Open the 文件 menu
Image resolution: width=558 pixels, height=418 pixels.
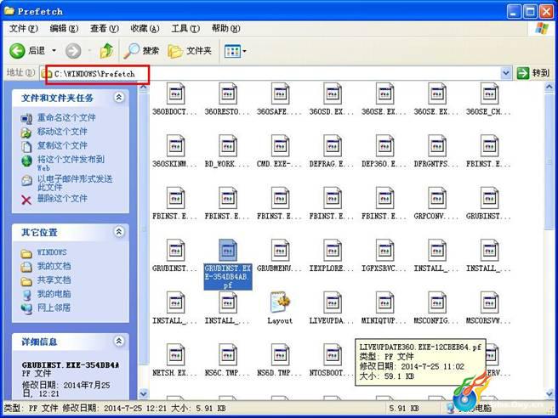23,28
